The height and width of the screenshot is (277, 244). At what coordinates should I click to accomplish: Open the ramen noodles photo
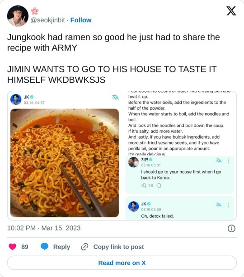(65, 163)
